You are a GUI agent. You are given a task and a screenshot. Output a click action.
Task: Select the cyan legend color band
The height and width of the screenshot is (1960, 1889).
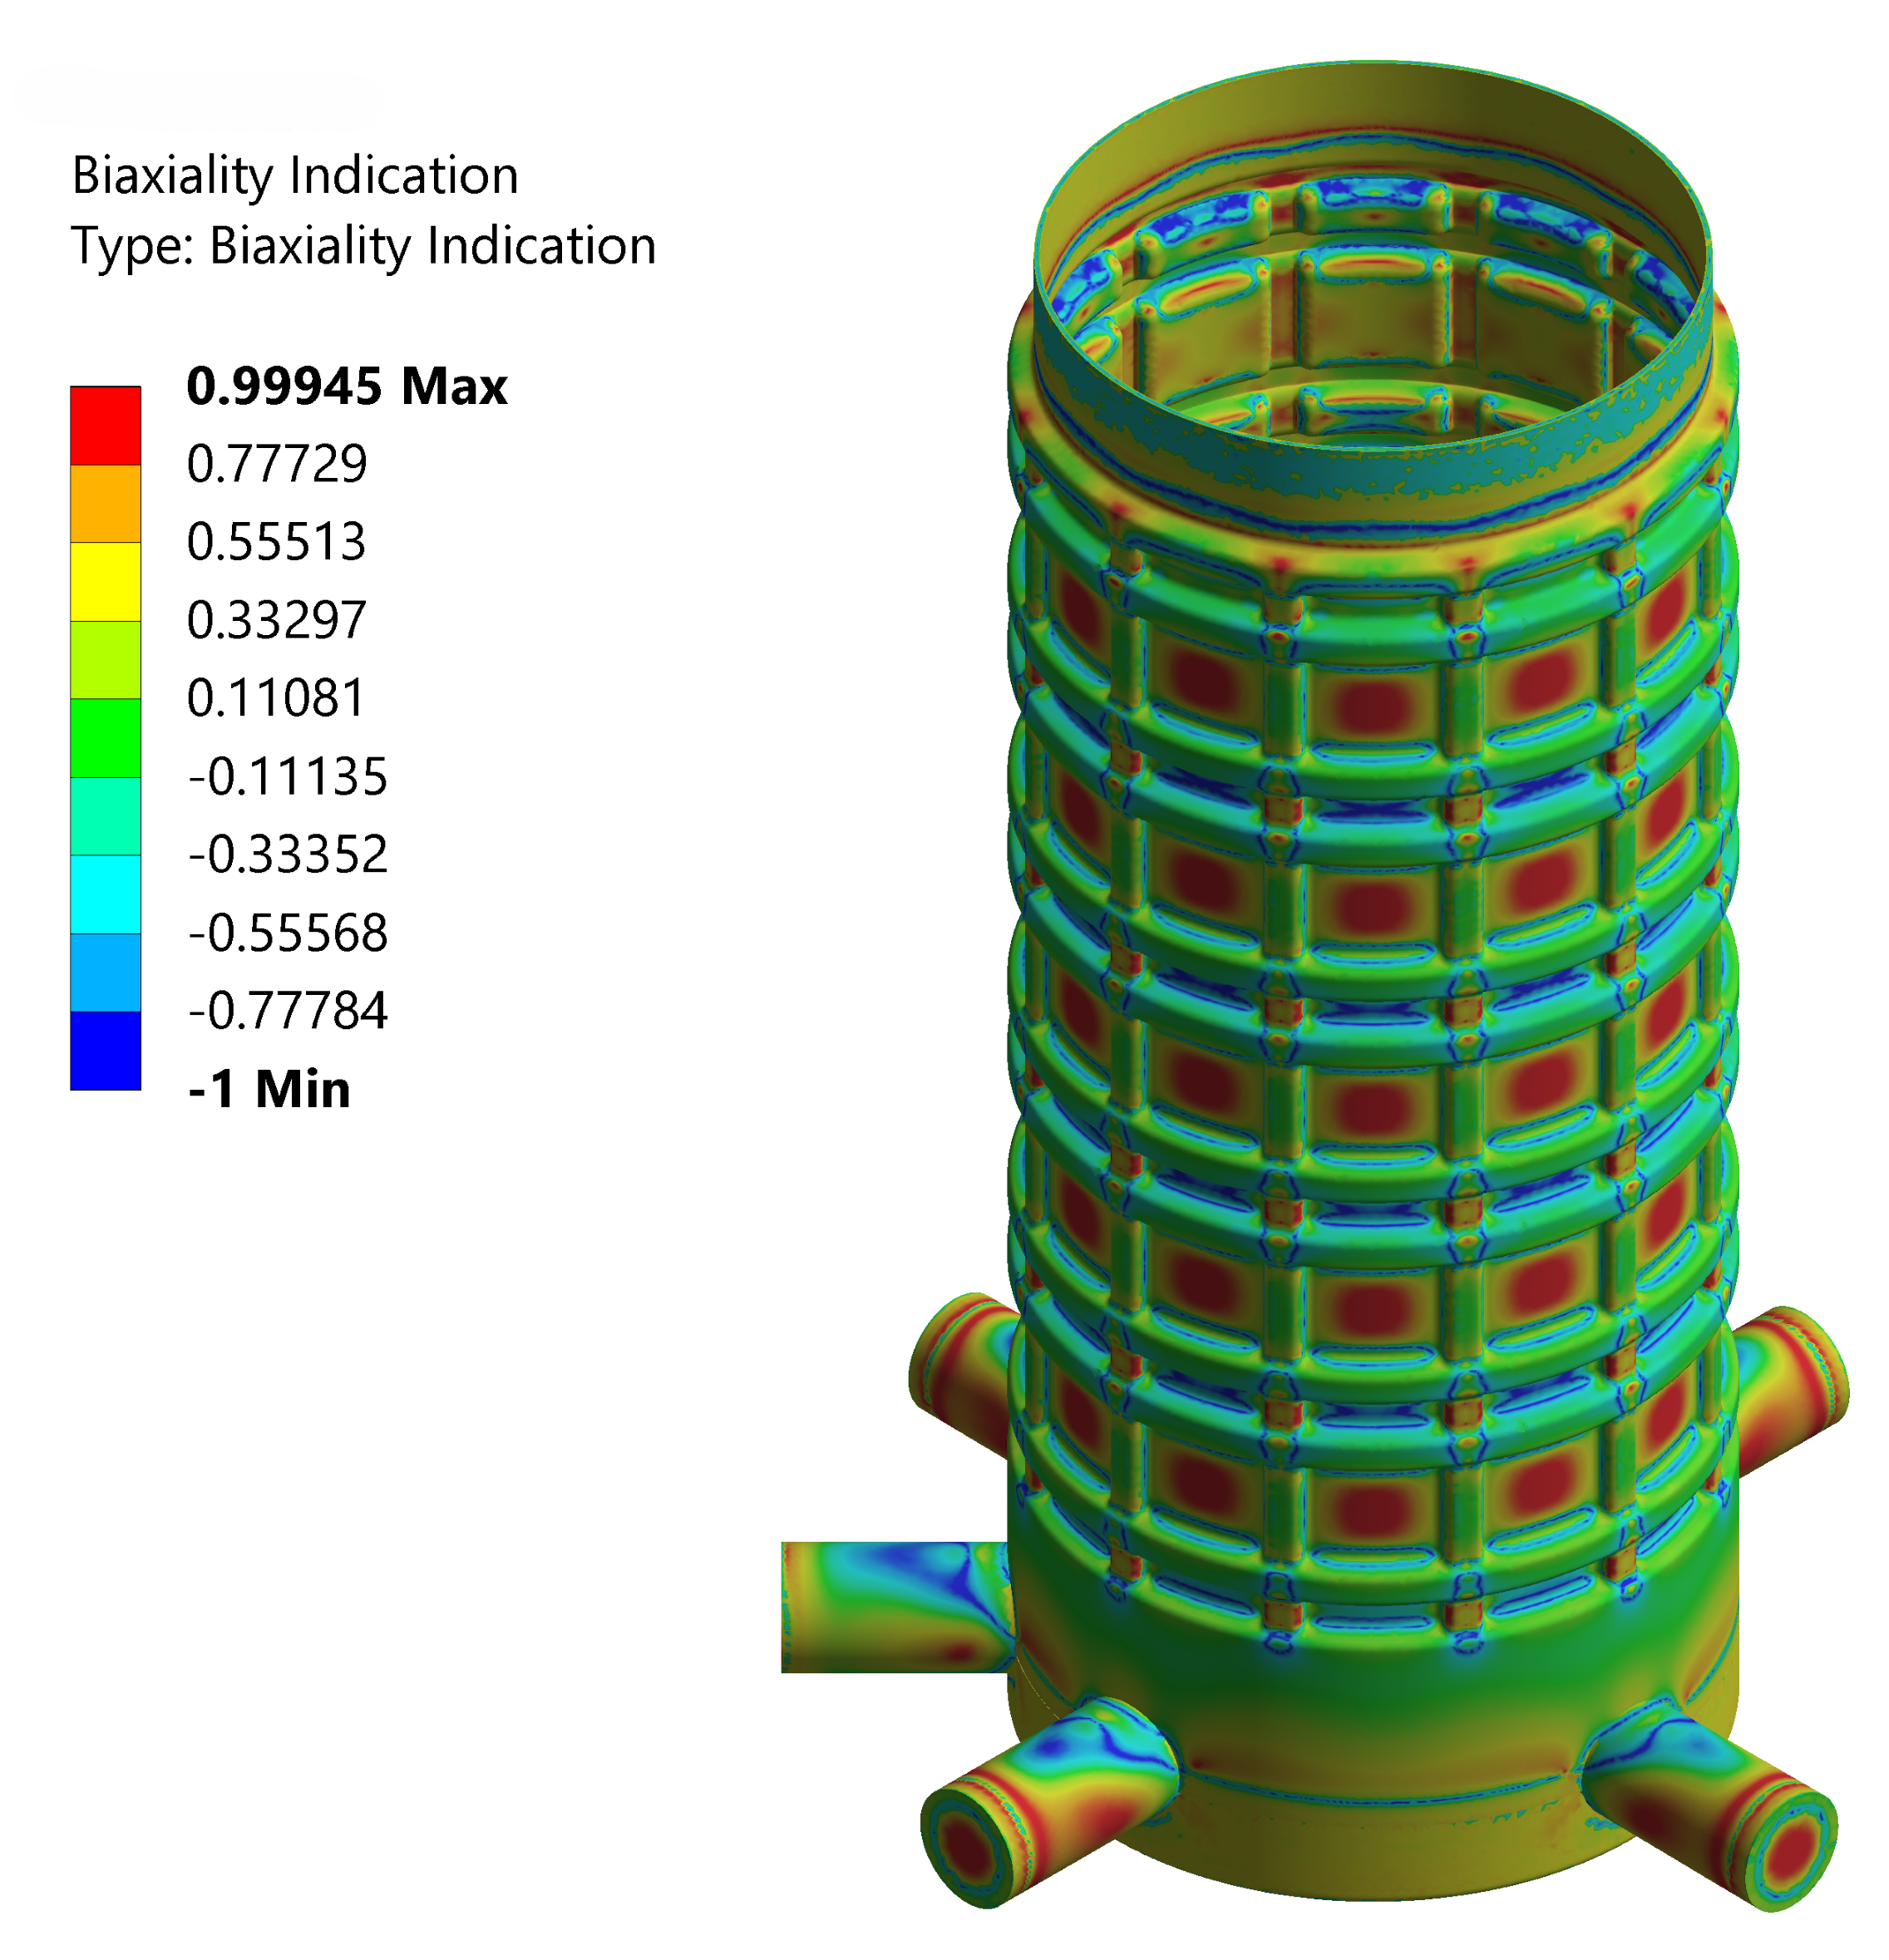(105, 894)
